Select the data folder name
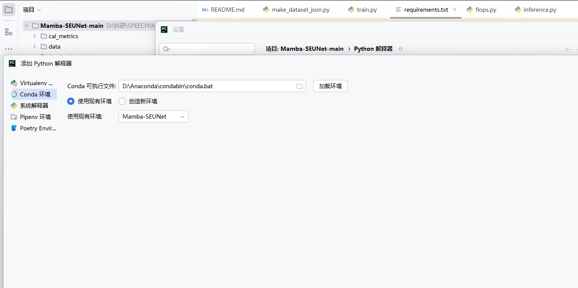Image resolution: width=578 pixels, height=288 pixels. [x=54, y=46]
